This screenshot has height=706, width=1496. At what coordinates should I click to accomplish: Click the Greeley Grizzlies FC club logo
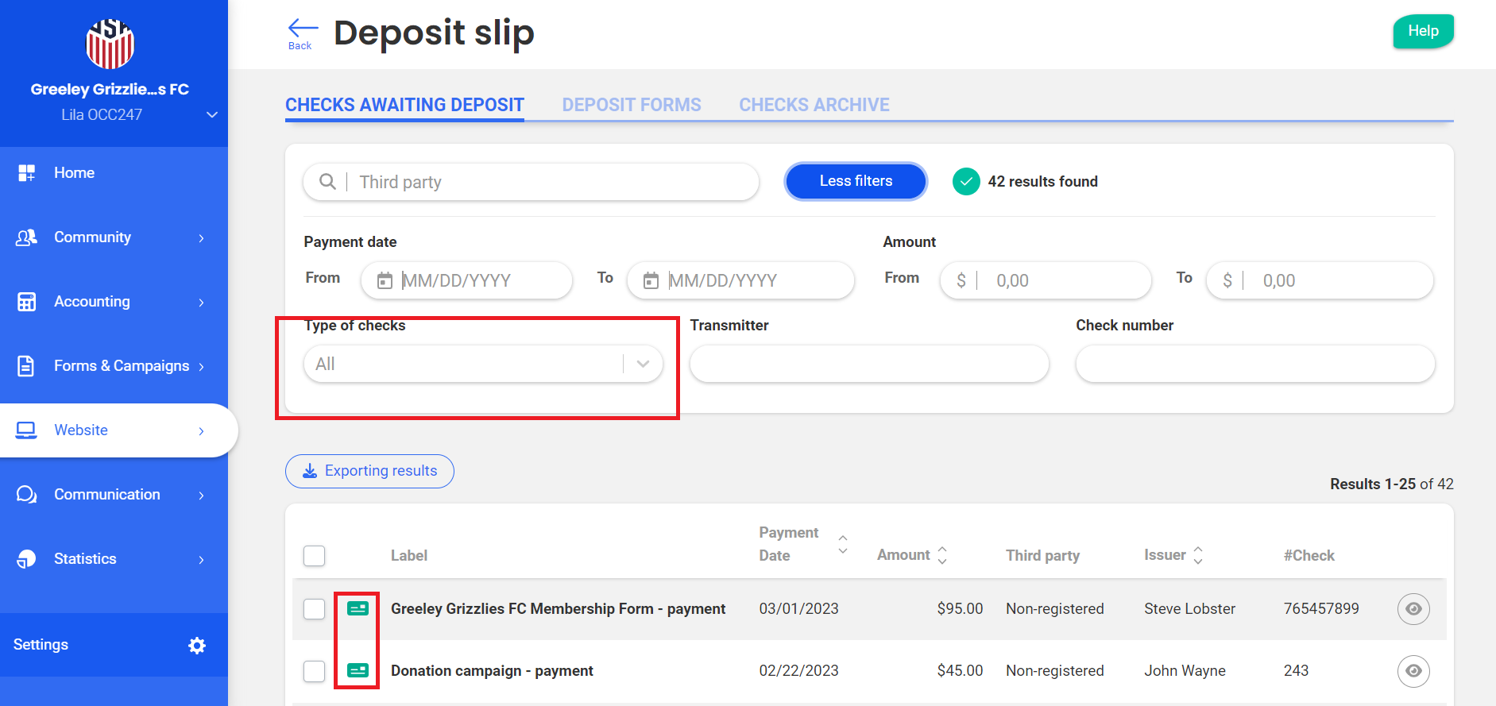(x=110, y=44)
